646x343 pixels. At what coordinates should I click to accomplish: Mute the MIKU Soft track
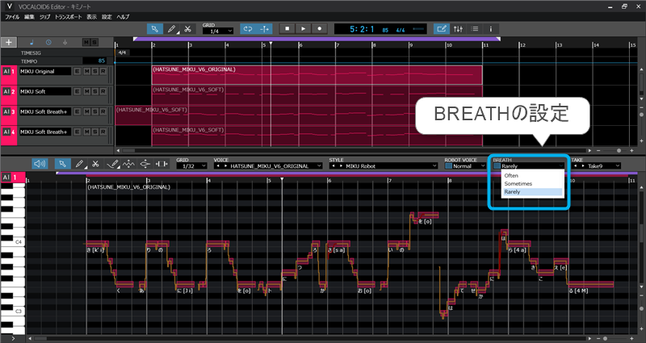(x=86, y=91)
